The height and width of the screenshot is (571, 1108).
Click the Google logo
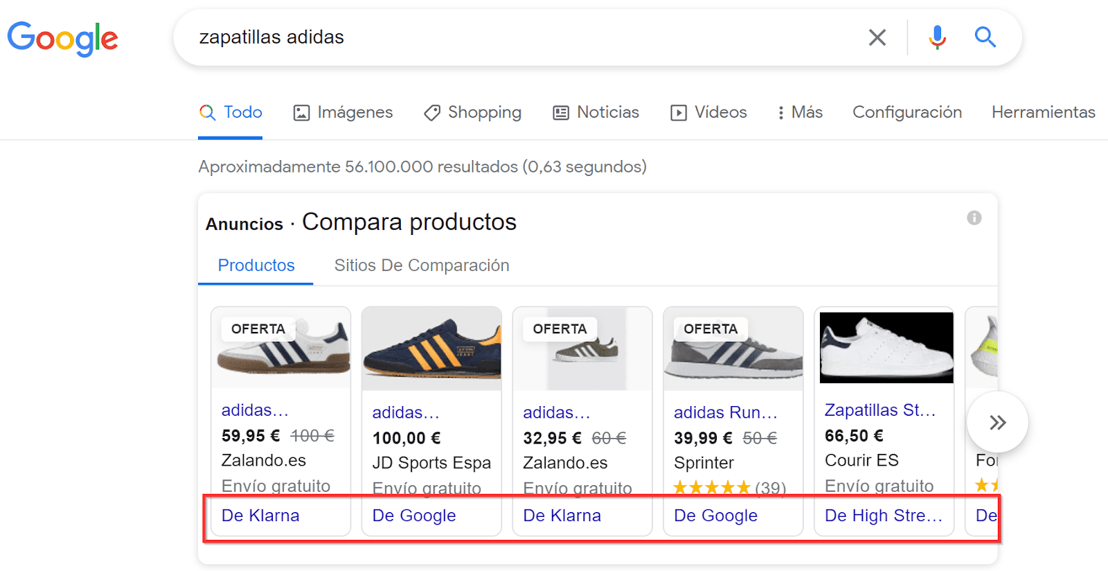[x=62, y=38]
